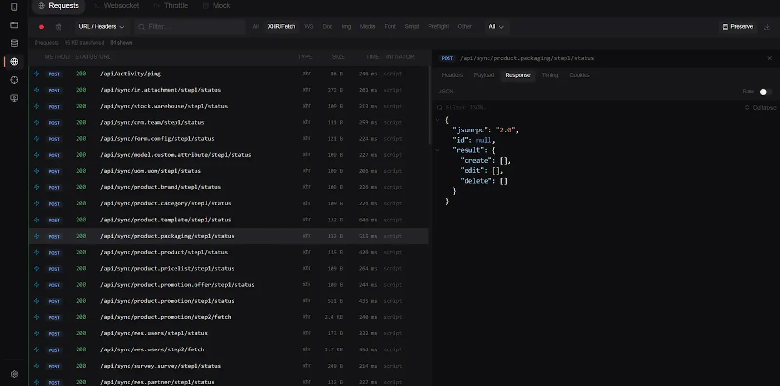Select the Font type filter

coord(390,27)
